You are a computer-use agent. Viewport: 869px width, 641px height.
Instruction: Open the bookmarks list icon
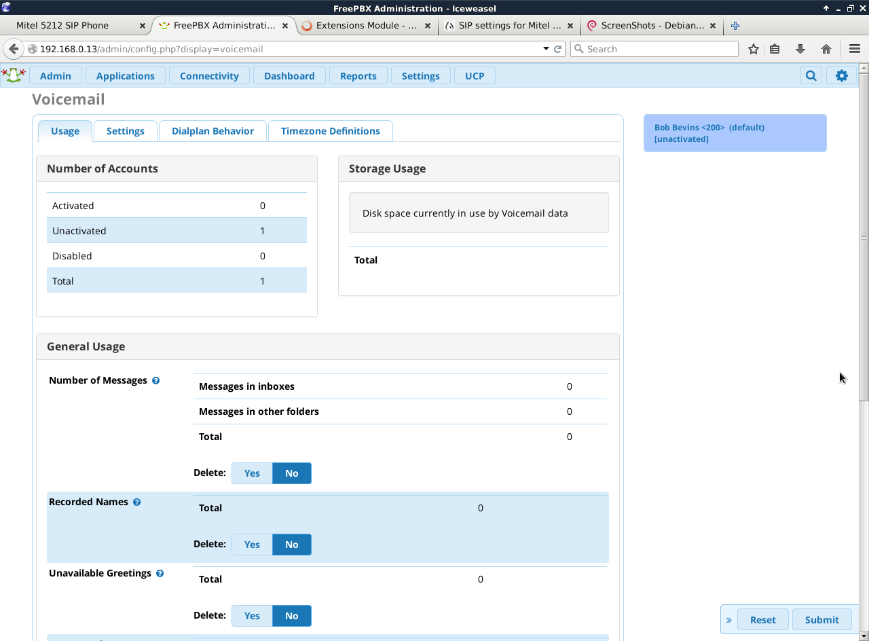pos(775,49)
